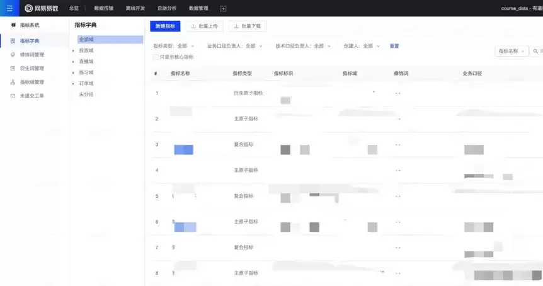Click the upload icon in 批量上传
Image resolution: width=543 pixels, height=286 pixels.
(x=193, y=26)
